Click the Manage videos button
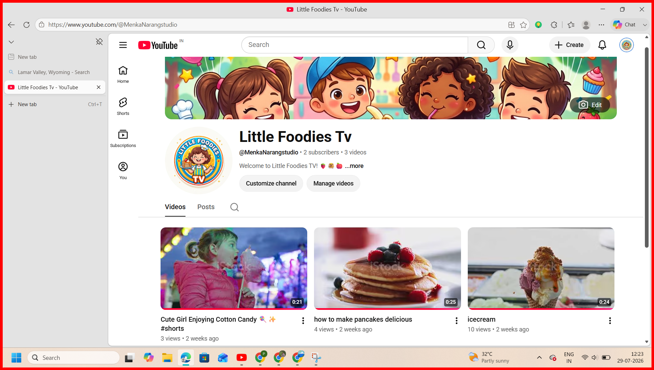 (x=333, y=183)
